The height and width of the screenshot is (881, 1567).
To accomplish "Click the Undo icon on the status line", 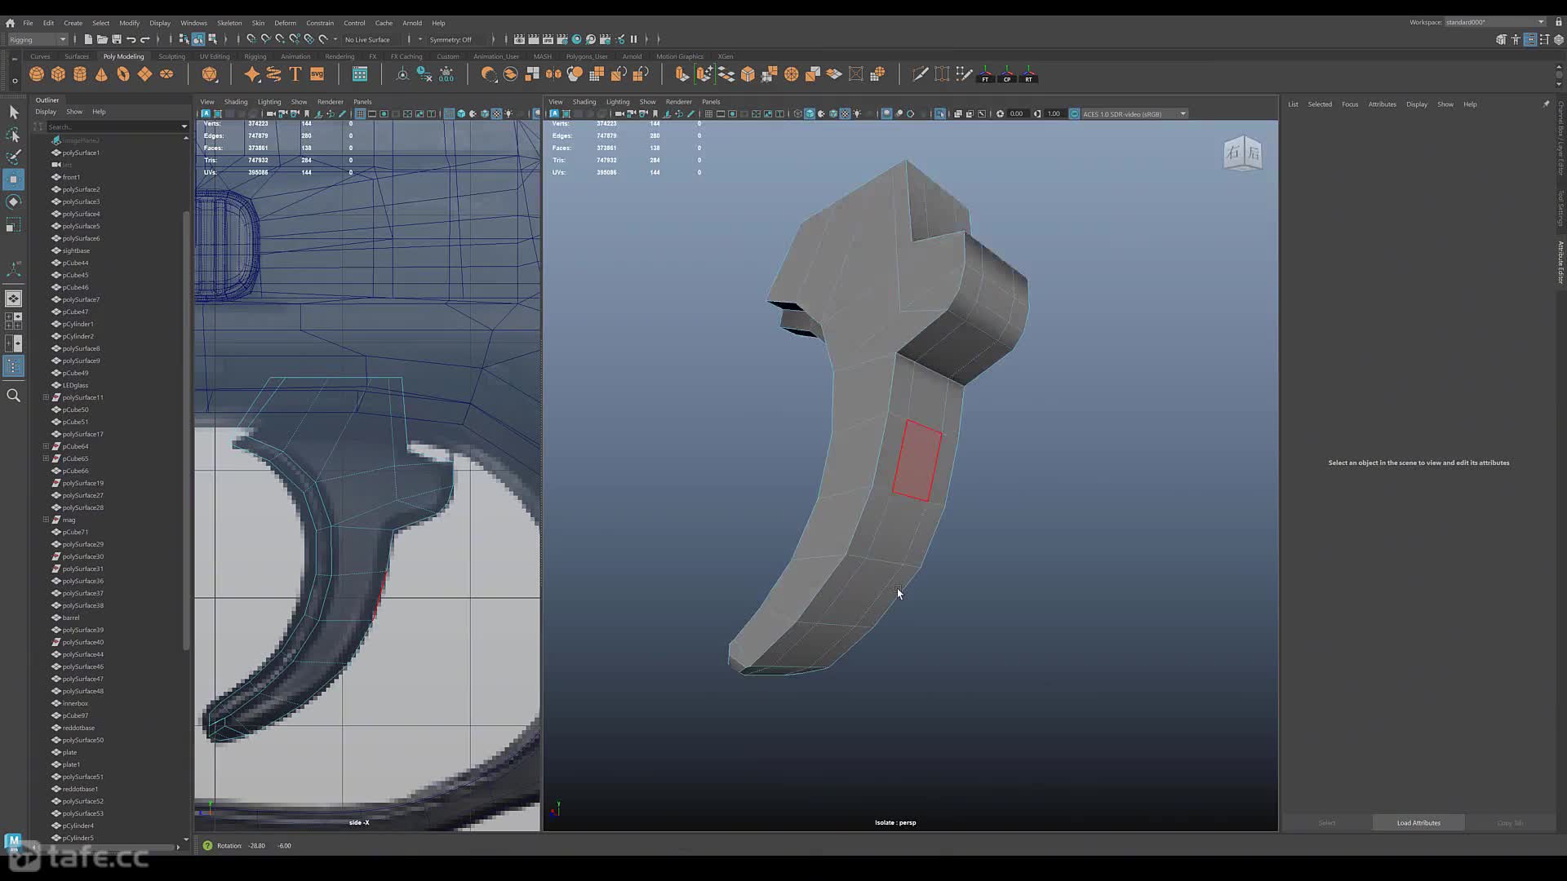I will click(131, 39).
